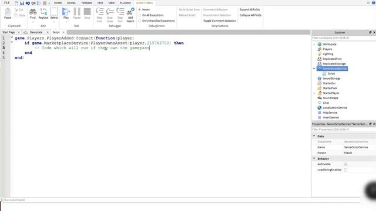
Task: Click Comment Selection button
Action: [x=216, y=9]
